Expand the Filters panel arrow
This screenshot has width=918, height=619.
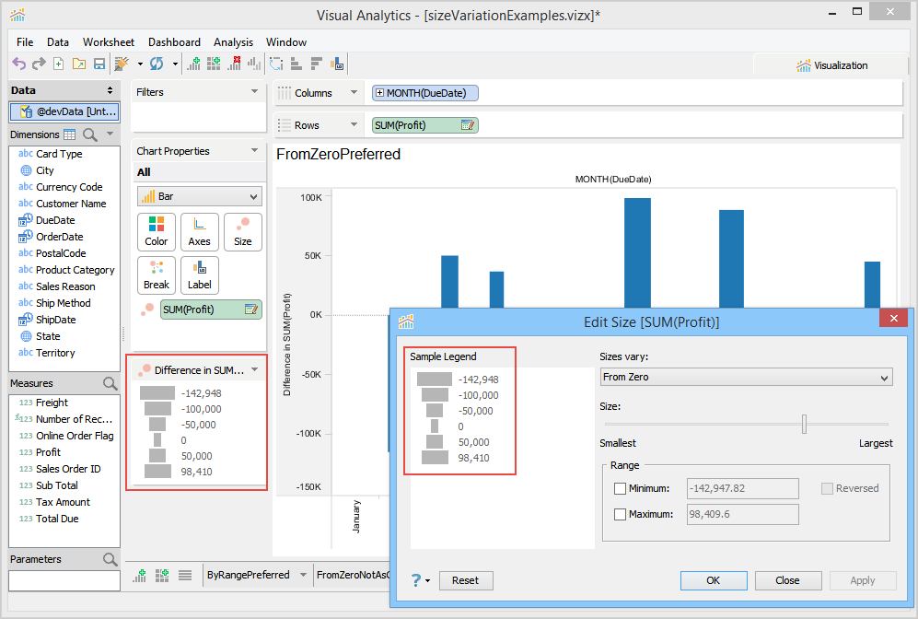point(254,92)
